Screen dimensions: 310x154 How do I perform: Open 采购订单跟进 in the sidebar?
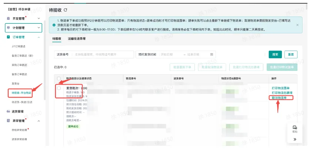[19, 65]
